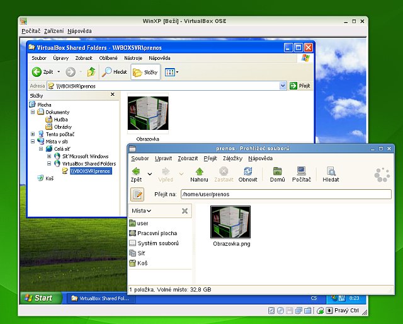Open Soubor menu in Prohlížeč souborů
403x324 pixels.
[x=140, y=158]
